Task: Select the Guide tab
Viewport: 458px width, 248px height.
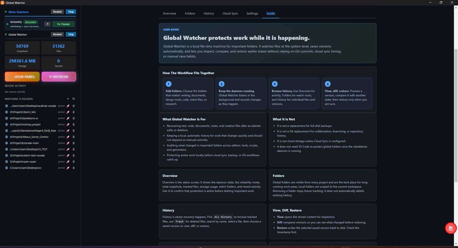Action: (271, 13)
